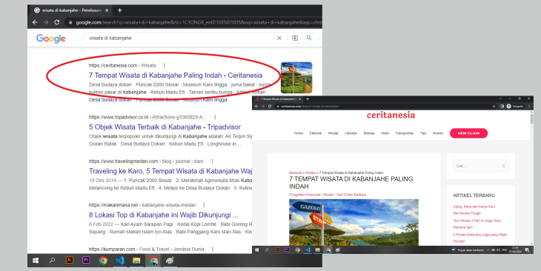The height and width of the screenshot is (271, 541).
Task: Click the ceritanesia result thumbnail image
Action: coord(296,78)
